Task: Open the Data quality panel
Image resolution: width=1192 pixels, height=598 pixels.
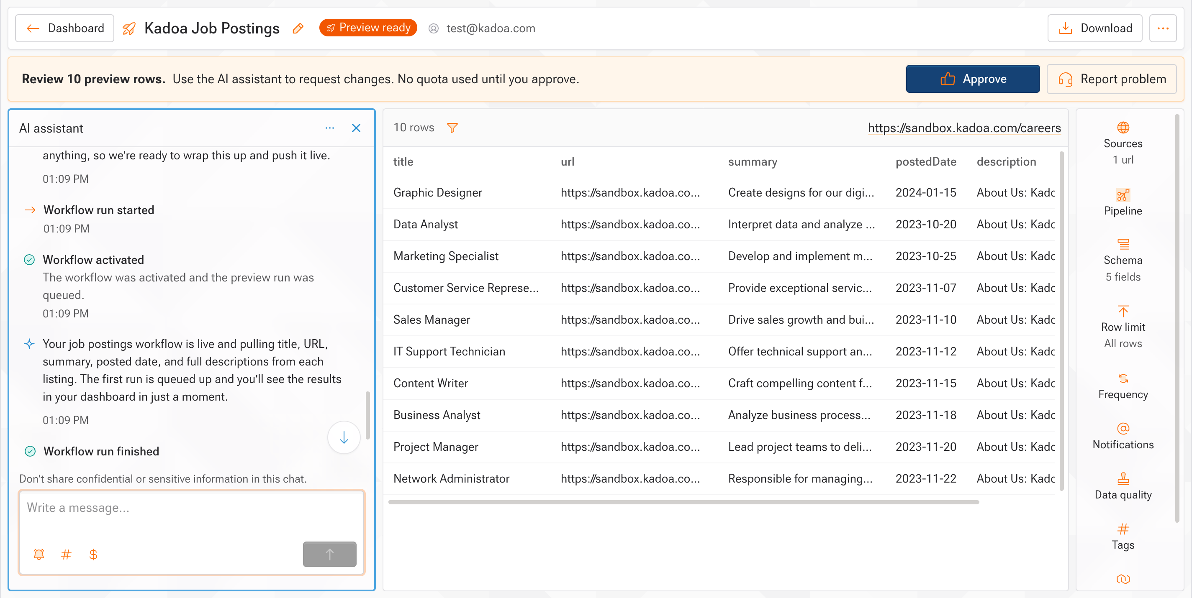Action: (1123, 486)
